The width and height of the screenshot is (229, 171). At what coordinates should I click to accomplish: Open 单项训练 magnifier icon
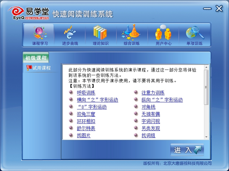pos(194,35)
